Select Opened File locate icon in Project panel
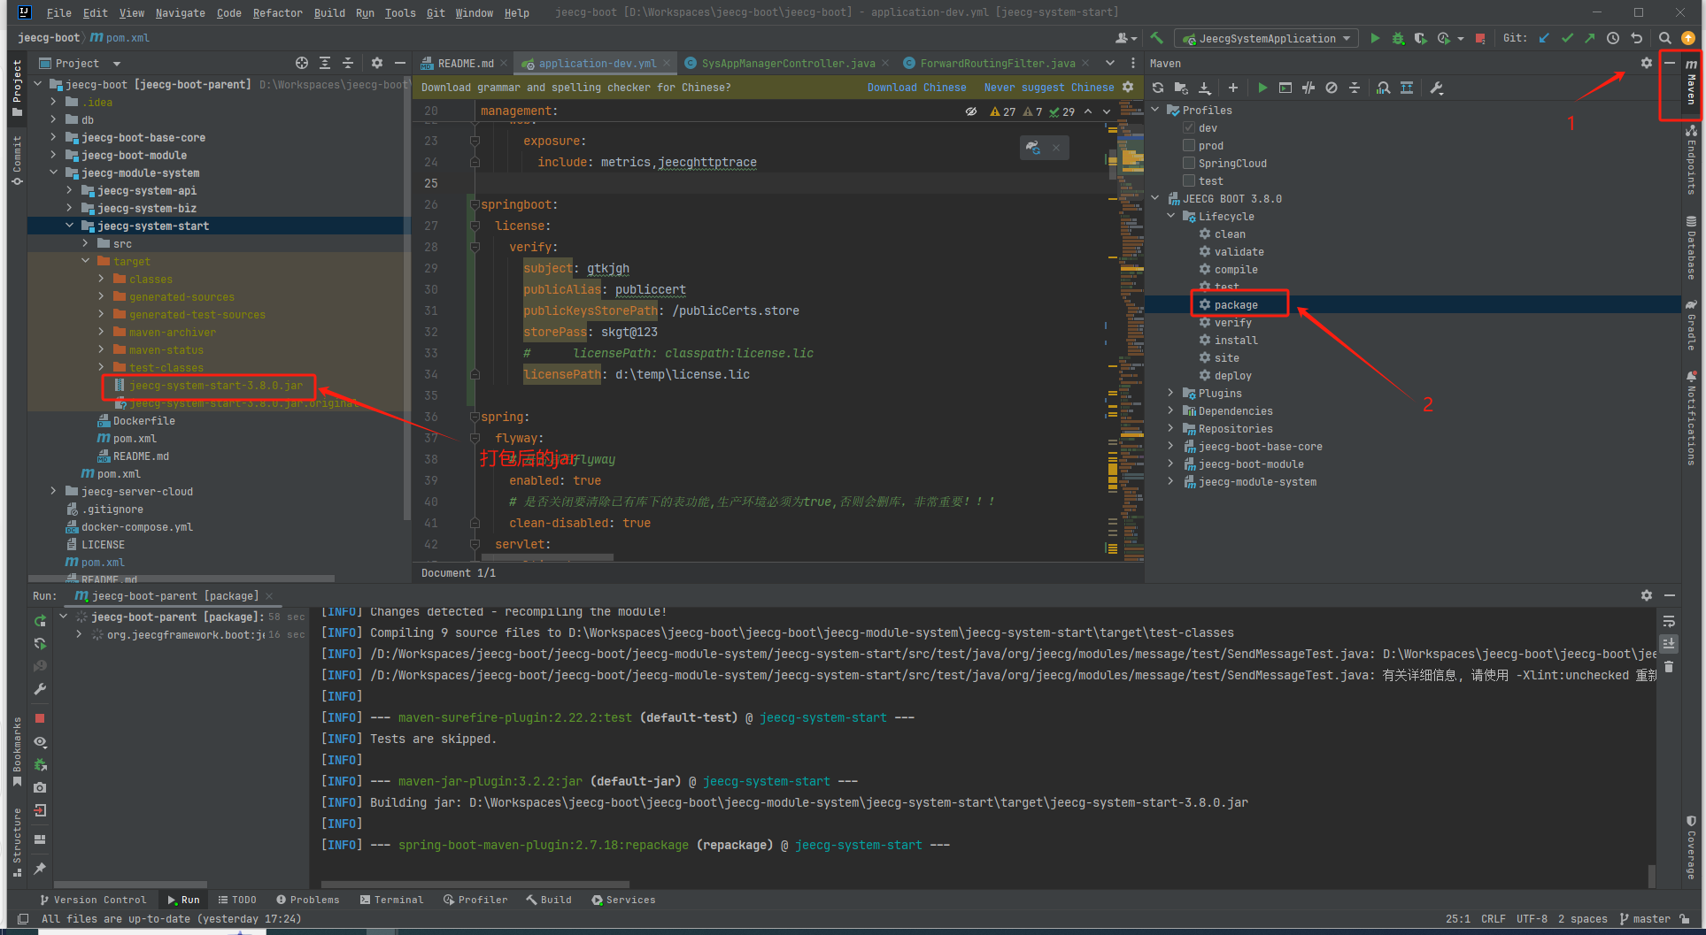This screenshot has height=935, width=1706. click(x=302, y=63)
